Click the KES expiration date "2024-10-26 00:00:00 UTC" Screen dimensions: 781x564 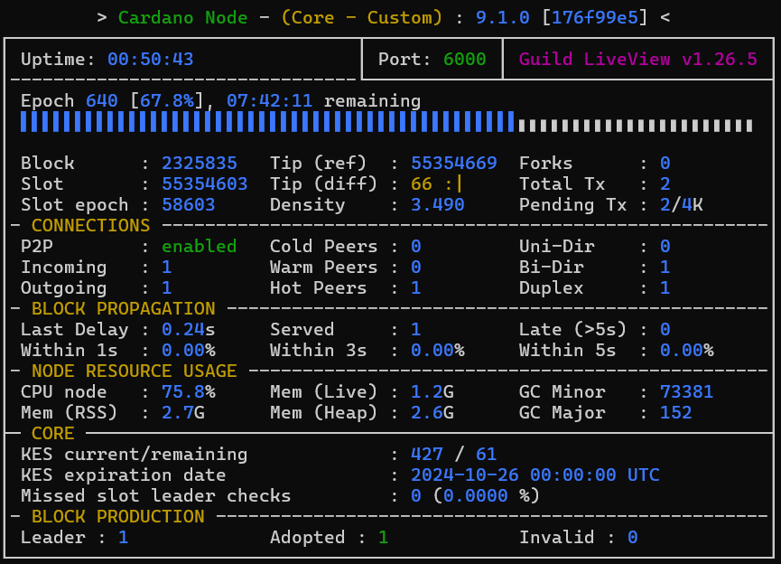click(x=535, y=475)
